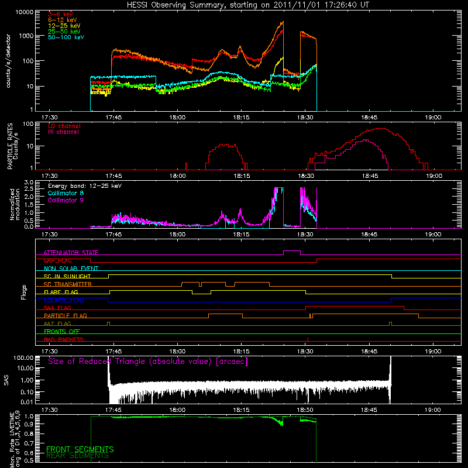Screen dimensions: 468x468
Task: Click the GAP_FLAG label
Action: (x=57, y=260)
